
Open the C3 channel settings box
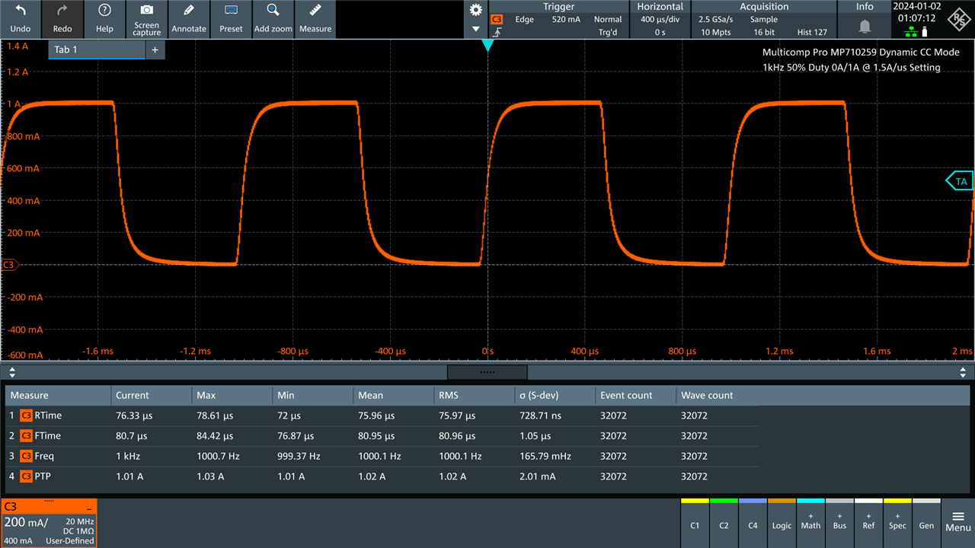click(x=49, y=523)
